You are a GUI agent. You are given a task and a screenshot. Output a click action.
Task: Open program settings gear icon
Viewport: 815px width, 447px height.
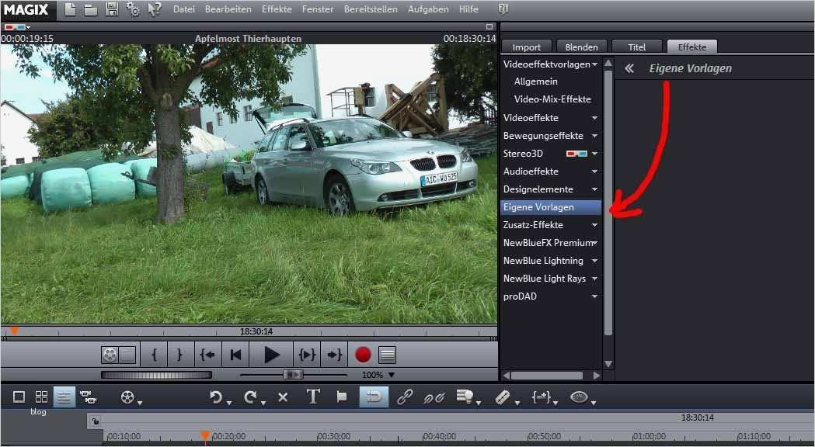(x=133, y=9)
